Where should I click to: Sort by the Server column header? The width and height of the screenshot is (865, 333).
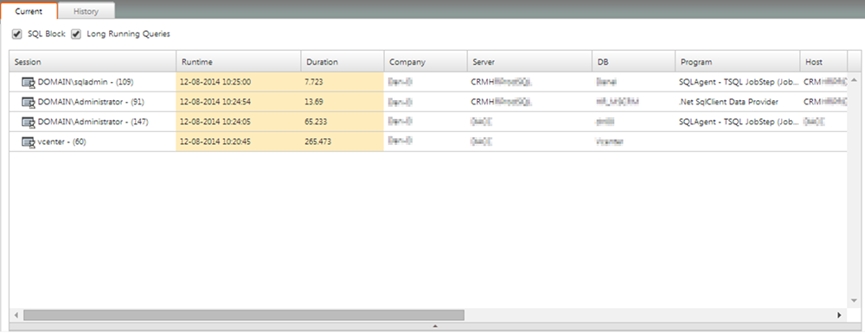[529, 61]
